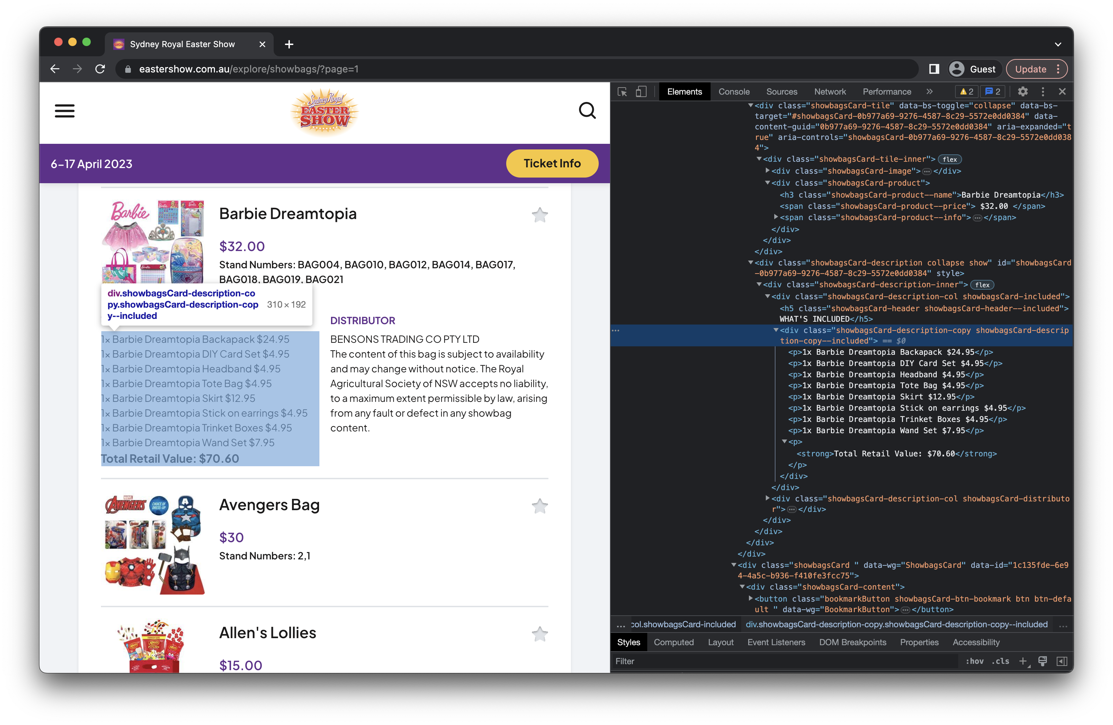Switch to the Computed pane tab
1113x725 pixels.
(673, 642)
